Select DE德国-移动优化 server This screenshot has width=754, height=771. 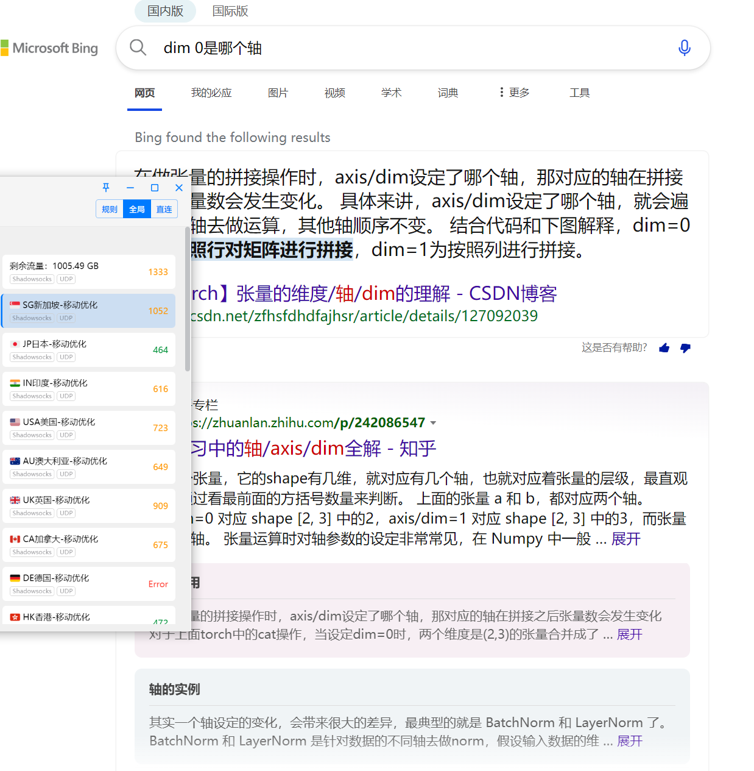pyautogui.click(x=89, y=584)
